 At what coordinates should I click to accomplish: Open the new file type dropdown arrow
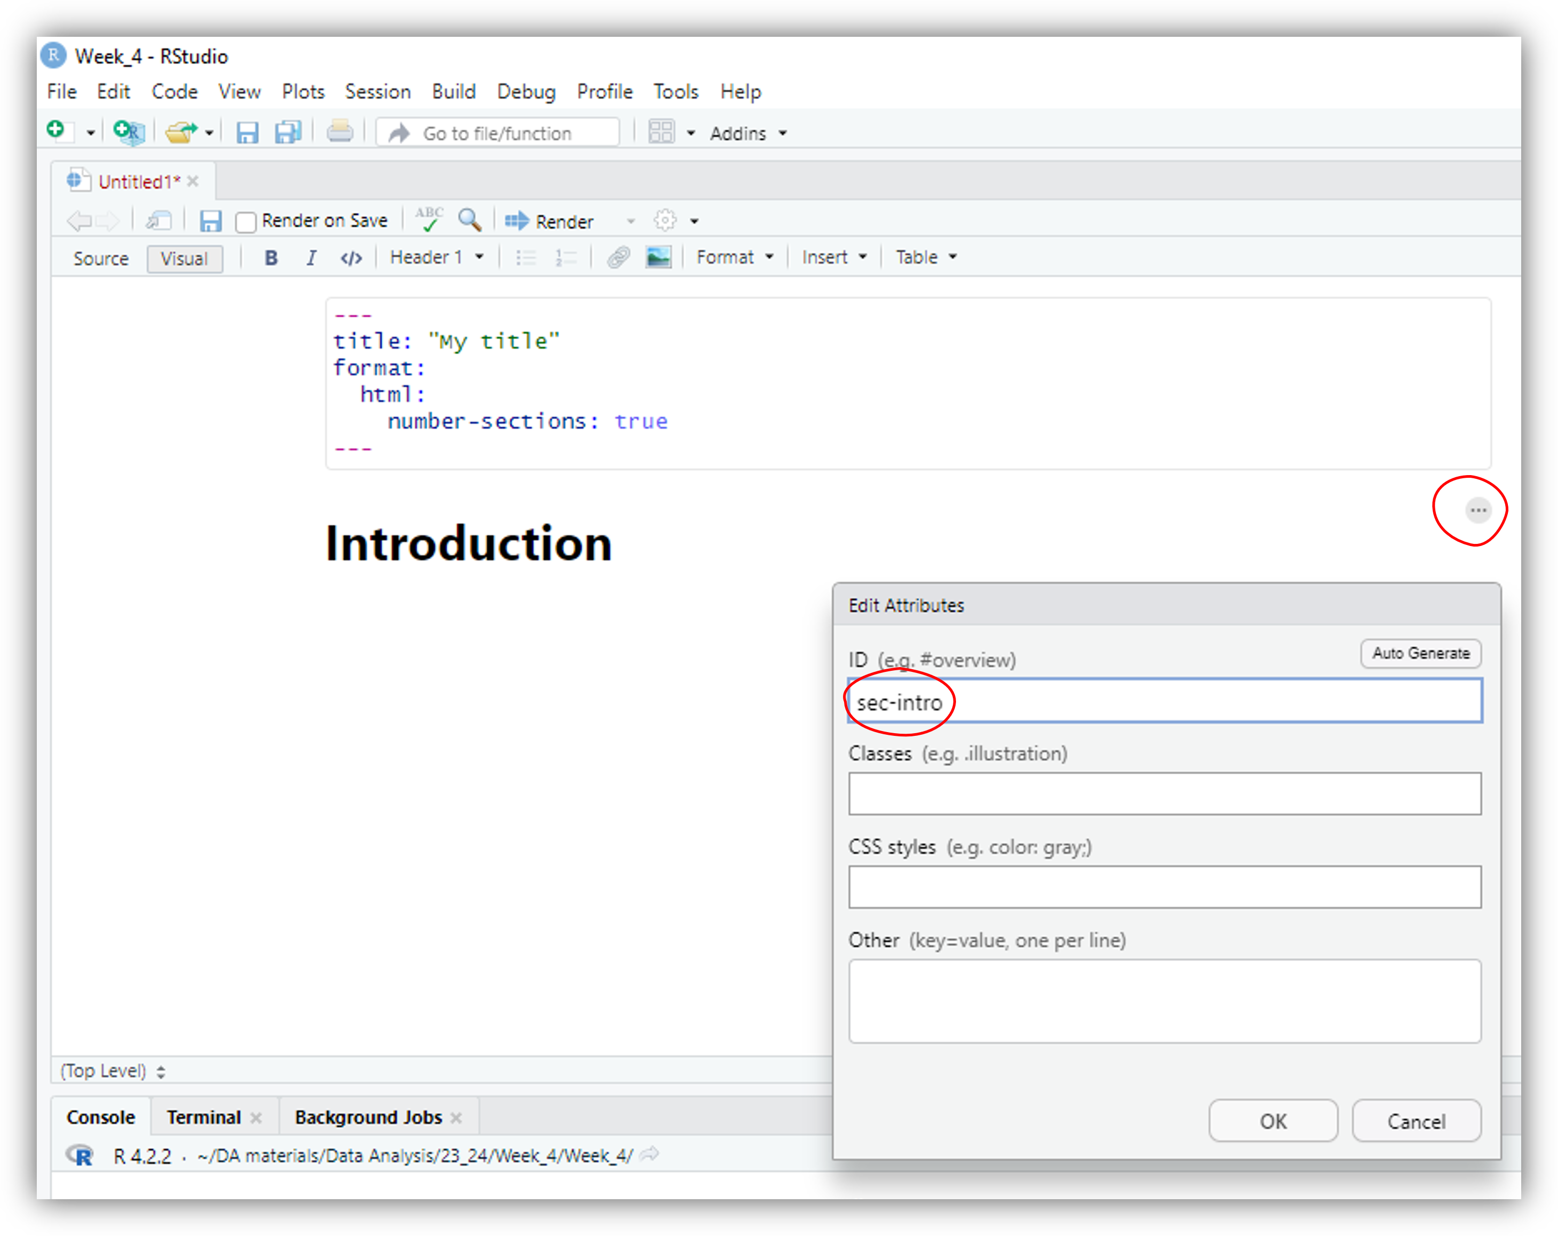click(90, 133)
